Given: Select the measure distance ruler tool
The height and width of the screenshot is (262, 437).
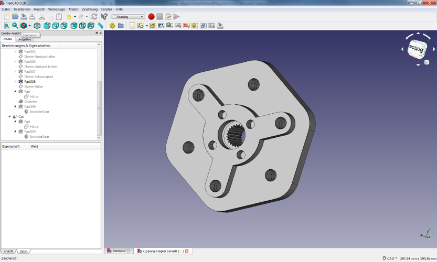Looking at the screenshot, I should (x=100, y=26).
